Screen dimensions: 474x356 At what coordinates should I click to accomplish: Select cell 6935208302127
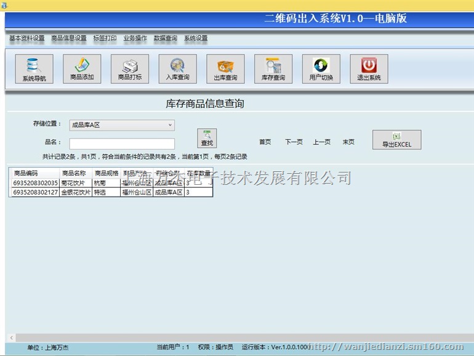[35, 192]
